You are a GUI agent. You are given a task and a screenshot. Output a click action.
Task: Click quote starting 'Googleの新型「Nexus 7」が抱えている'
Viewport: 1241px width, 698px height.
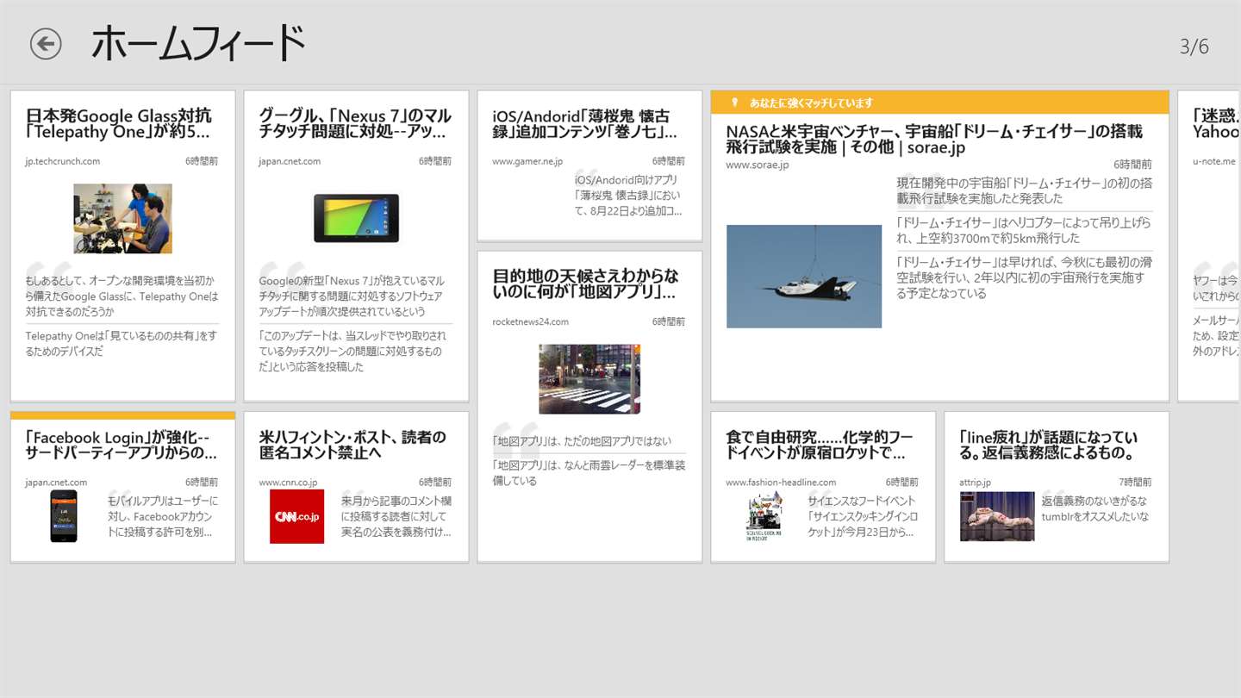(x=352, y=296)
